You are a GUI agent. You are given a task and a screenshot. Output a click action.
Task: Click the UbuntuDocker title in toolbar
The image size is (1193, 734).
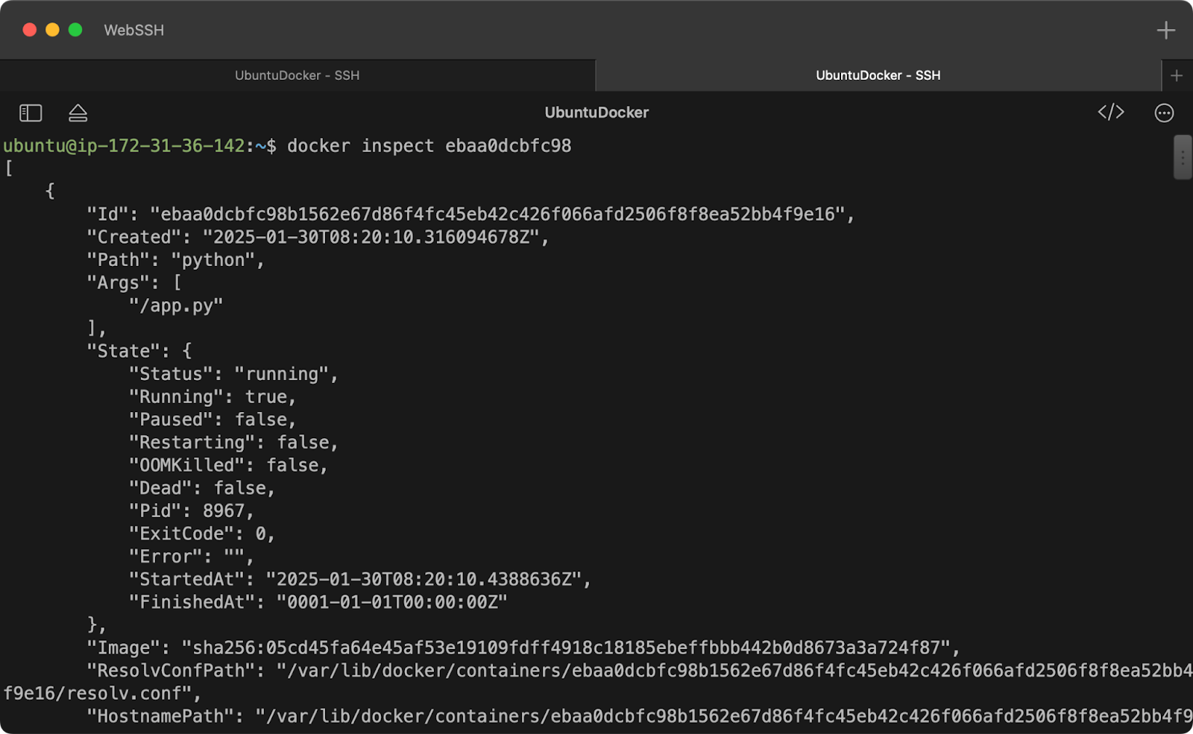click(596, 113)
